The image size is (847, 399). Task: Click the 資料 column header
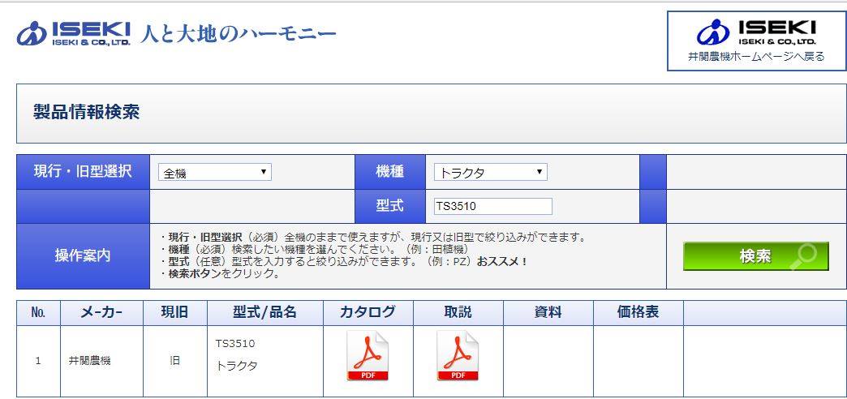tap(548, 312)
